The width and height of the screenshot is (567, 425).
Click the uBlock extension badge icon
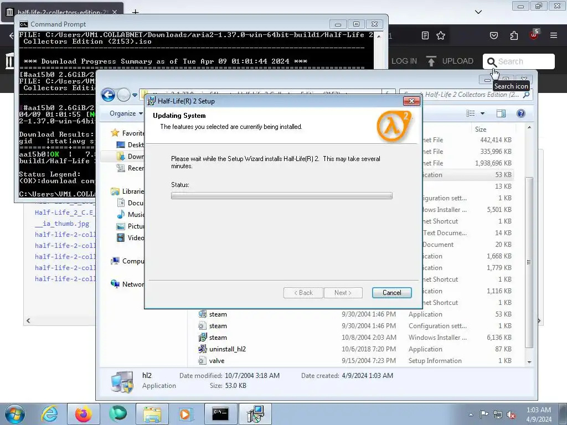pyautogui.click(x=534, y=35)
